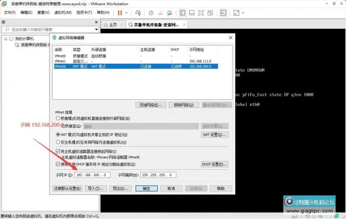Open the 虚拟机(M) menu
This screenshot has height=219, width=346.
[x=63, y=13]
